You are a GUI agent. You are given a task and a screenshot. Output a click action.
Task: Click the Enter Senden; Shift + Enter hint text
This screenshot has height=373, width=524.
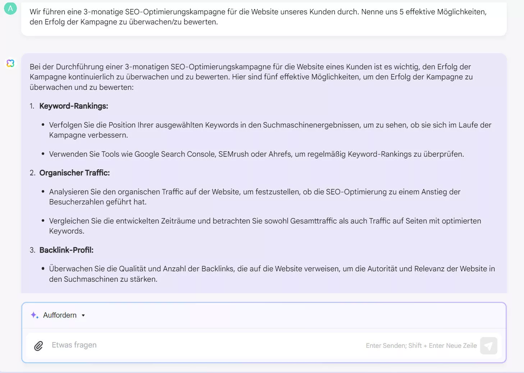[421, 345]
